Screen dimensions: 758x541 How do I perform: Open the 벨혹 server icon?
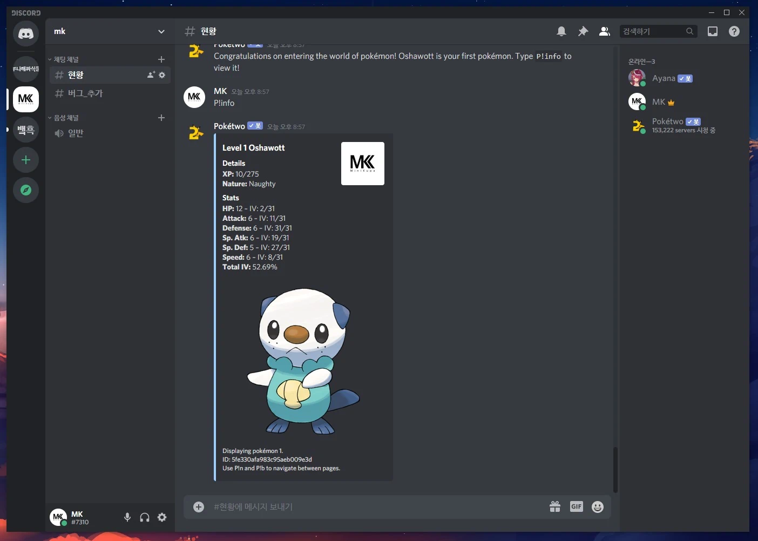pos(26,130)
